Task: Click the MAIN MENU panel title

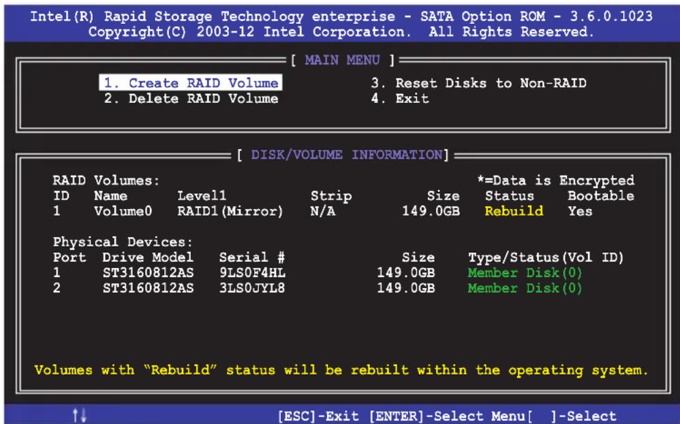Action: pyautogui.click(x=342, y=60)
